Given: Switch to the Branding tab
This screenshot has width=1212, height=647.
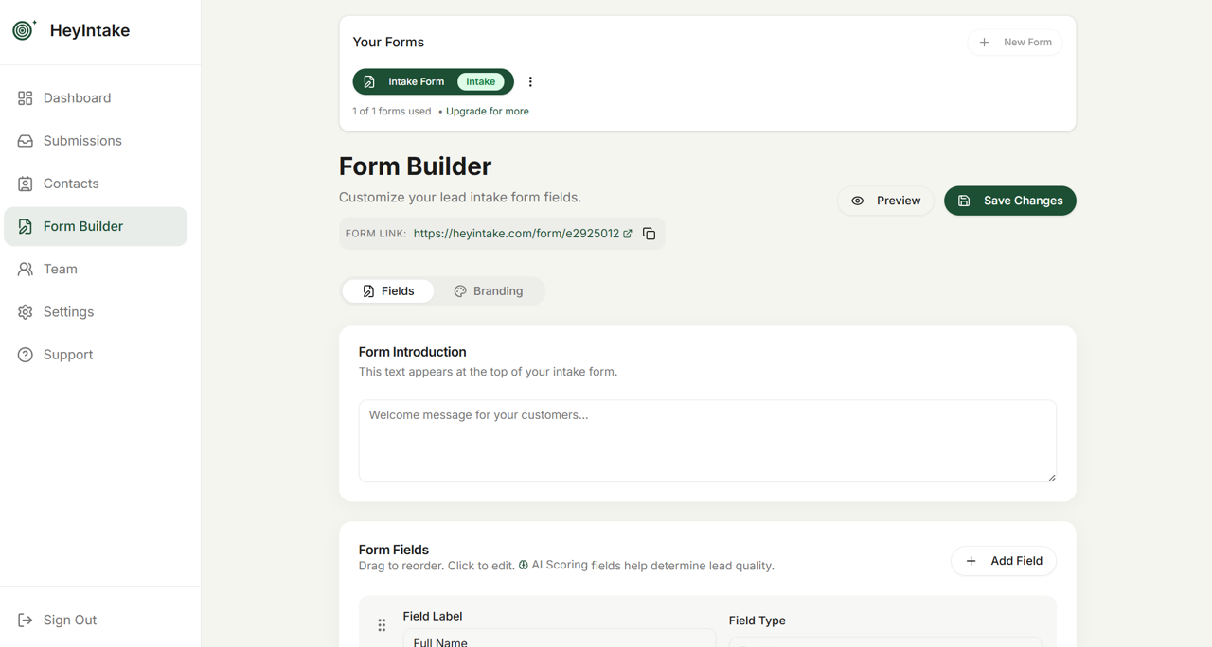Looking at the screenshot, I should click(490, 290).
